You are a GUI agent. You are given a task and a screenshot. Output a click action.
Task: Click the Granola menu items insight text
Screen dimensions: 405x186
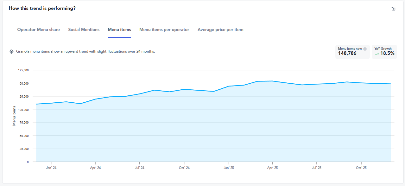[85, 51]
